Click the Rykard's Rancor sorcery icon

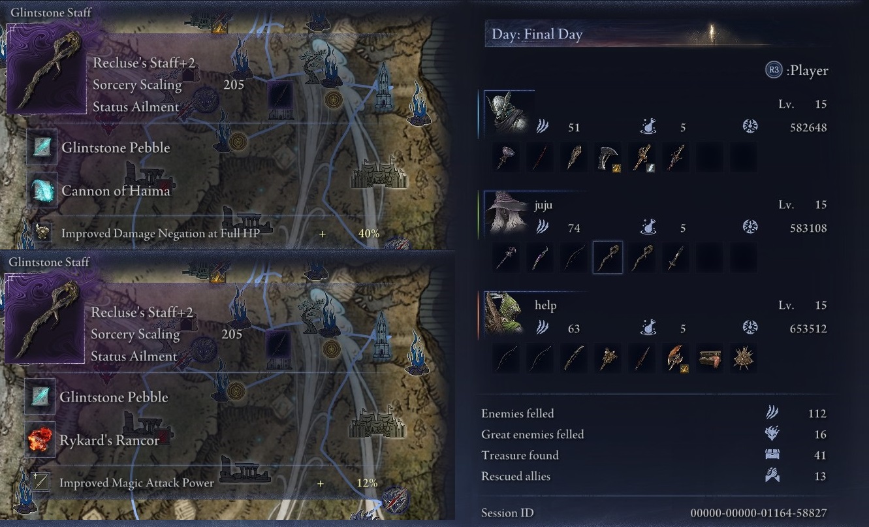tap(39, 439)
